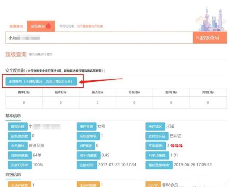
Task: Click the 淘客打标 column header
Action: [208, 92]
